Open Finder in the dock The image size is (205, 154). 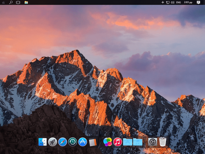pos(42,142)
